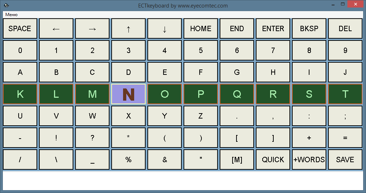Select the number 5 key
Image resolution: width=366 pixels, height=193 pixels.
201,50
